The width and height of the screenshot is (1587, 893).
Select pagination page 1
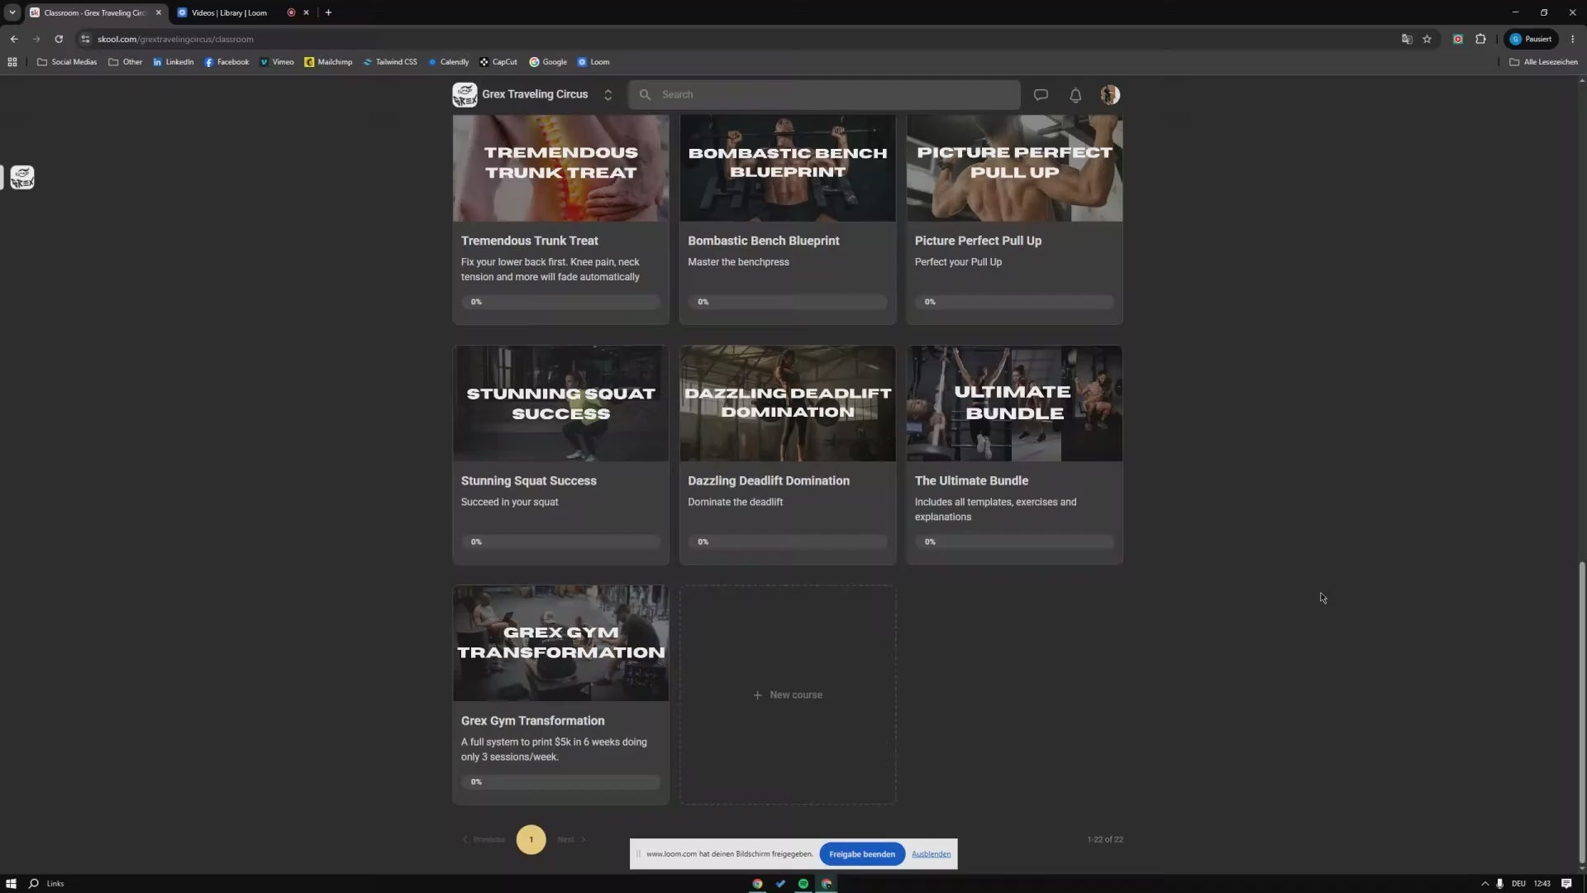531,839
